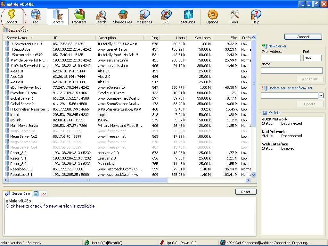This screenshot has height=246, width=328.
Task: Select the Razorback 3.0 server row
Action: point(21,169)
